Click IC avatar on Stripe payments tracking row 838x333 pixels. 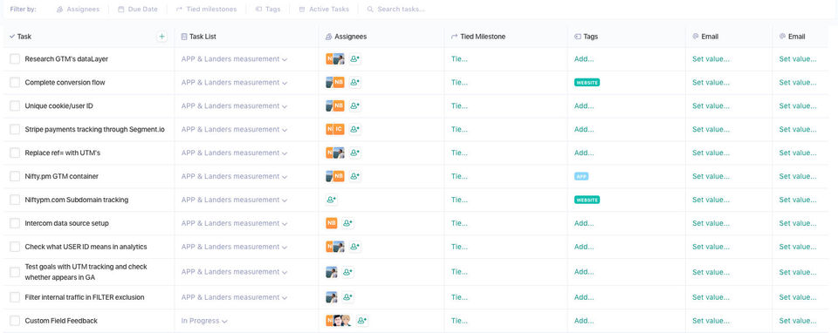[339, 129]
